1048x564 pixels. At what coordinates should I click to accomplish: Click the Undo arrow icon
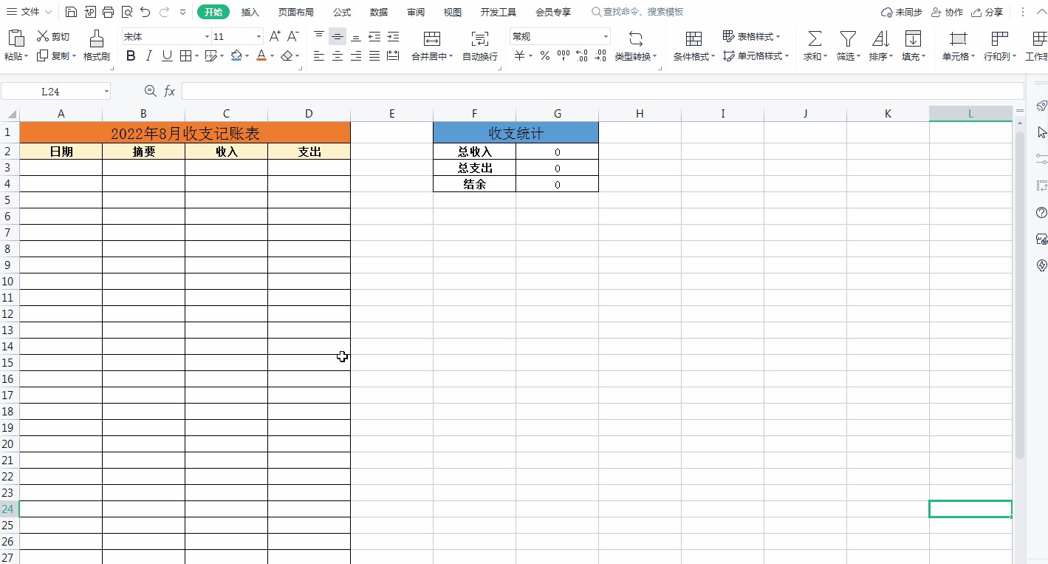pyautogui.click(x=145, y=12)
